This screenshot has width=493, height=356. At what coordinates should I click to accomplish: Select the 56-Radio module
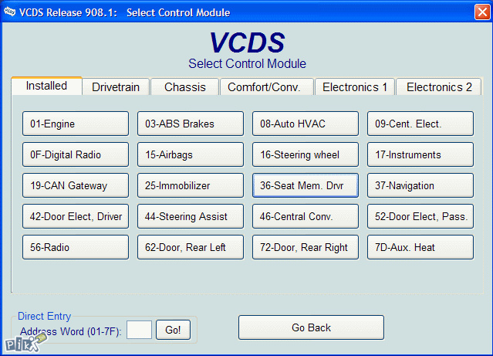pos(76,247)
